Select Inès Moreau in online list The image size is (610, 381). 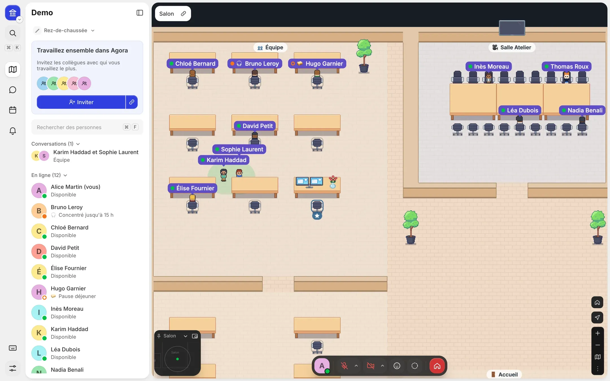[x=87, y=312]
